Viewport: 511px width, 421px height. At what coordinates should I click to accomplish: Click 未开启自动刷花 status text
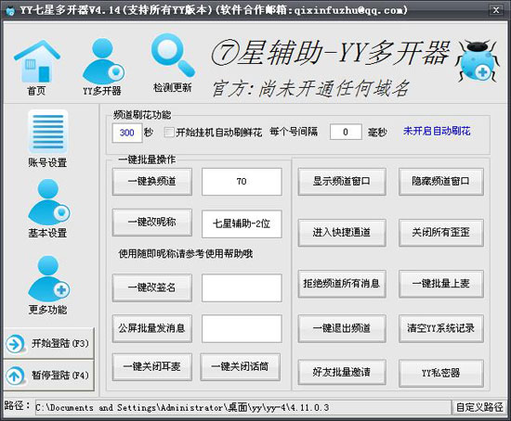click(x=437, y=131)
